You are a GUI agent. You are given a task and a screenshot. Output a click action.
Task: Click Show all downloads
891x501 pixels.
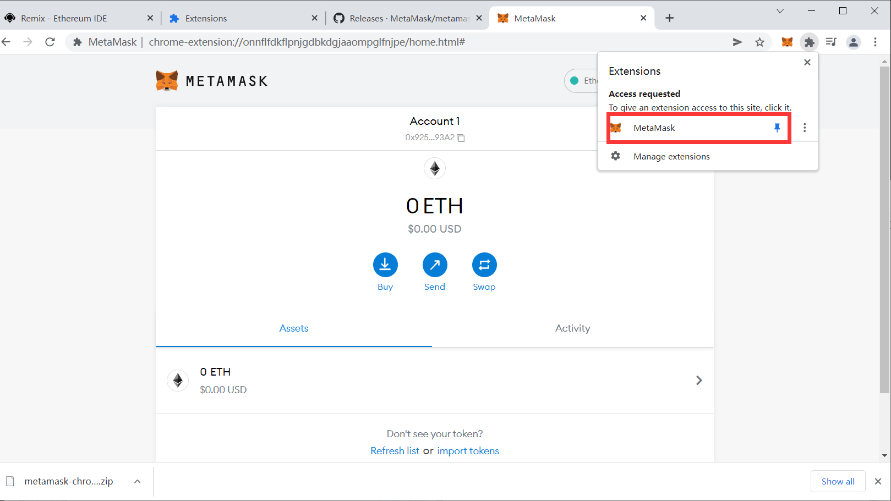point(838,481)
